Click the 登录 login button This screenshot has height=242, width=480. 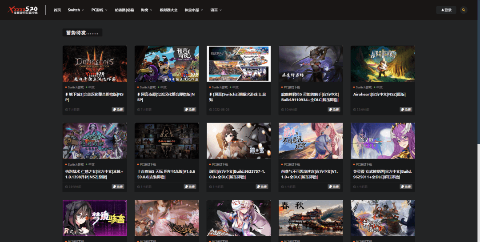click(x=446, y=10)
